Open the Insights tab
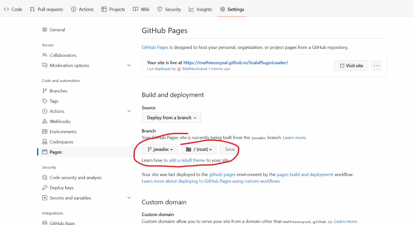This screenshot has height=225, width=413. tap(200, 9)
